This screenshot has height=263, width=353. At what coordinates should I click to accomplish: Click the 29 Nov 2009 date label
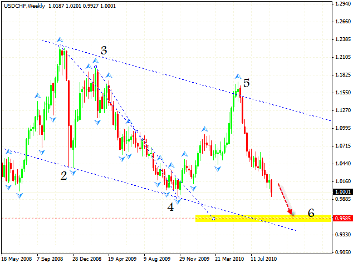194,259
